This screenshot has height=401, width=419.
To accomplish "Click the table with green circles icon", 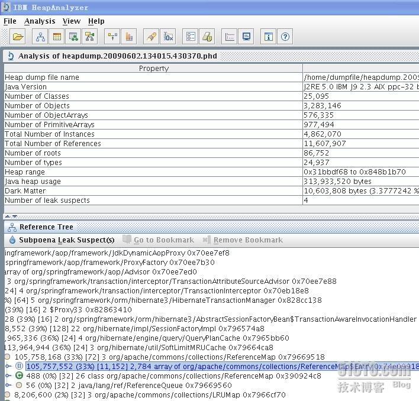I will coord(73,37).
